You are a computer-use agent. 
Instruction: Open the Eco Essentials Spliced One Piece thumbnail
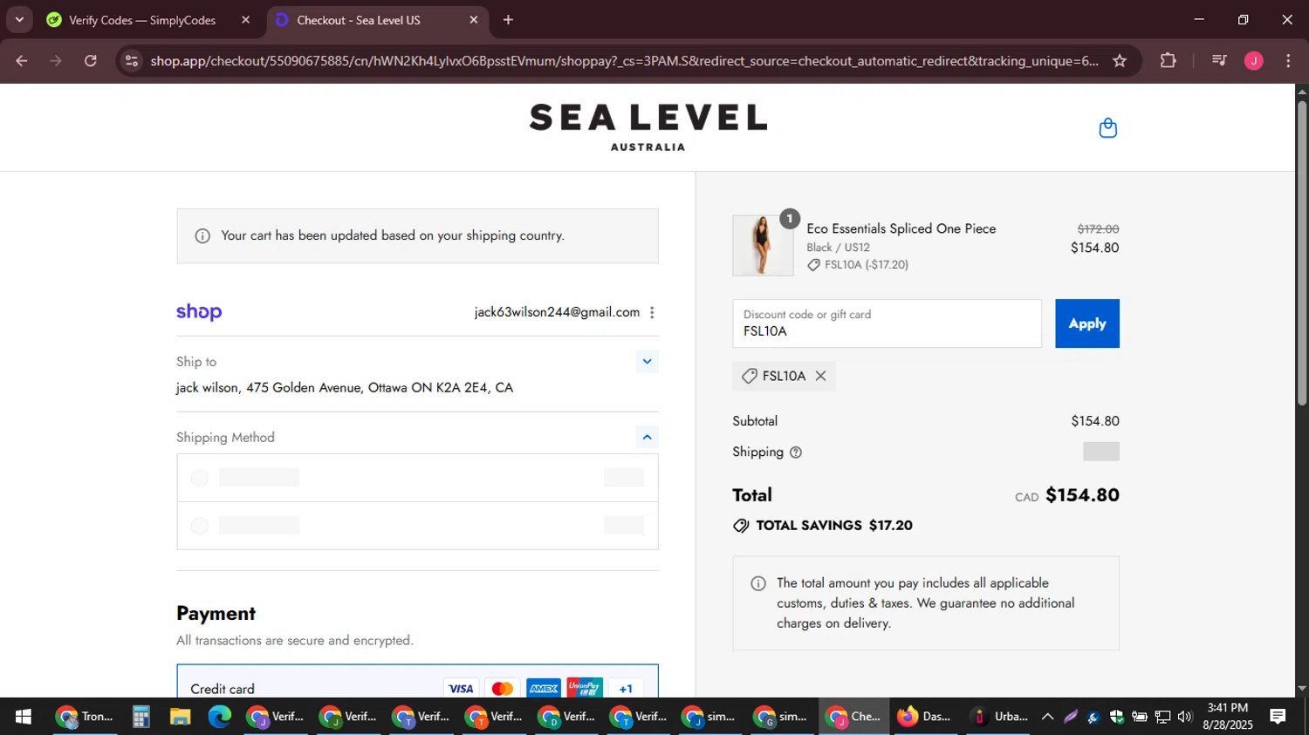763,246
